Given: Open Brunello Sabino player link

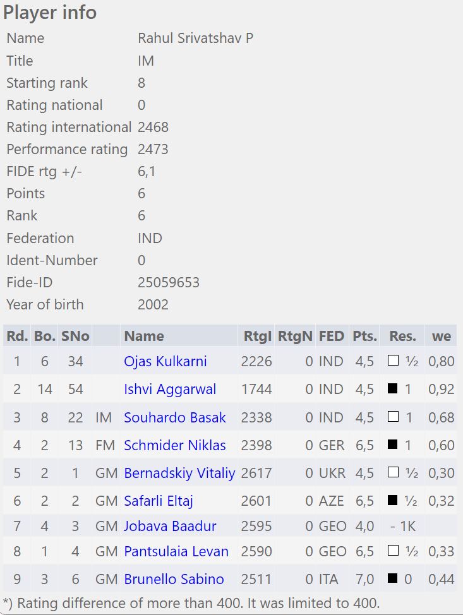Looking at the screenshot, I should pyautogui.click(x=174, y=579).
